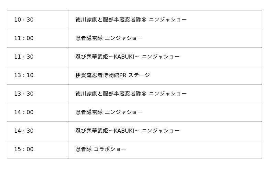Click the 14:30 time cell
Screen dimensions: 275x169
coord(24,131)
